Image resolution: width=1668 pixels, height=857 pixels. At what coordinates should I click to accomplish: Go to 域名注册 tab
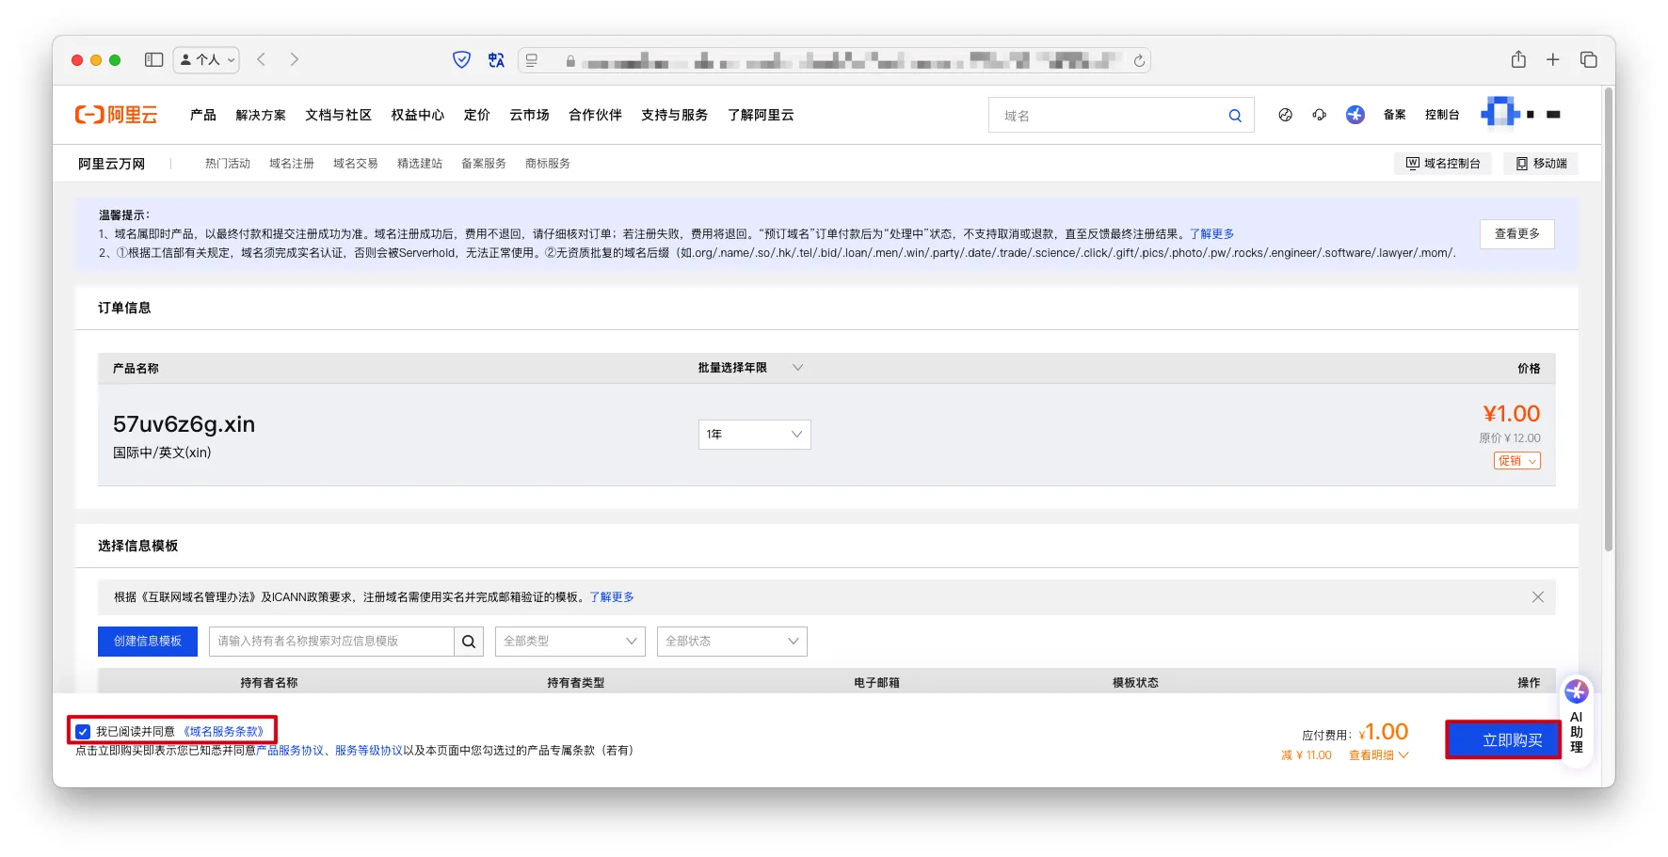tap(291, 164)
